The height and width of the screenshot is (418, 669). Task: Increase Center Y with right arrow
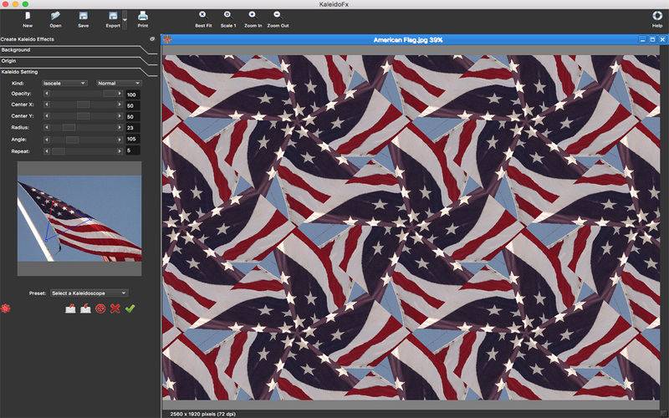[x=120, y=116]
